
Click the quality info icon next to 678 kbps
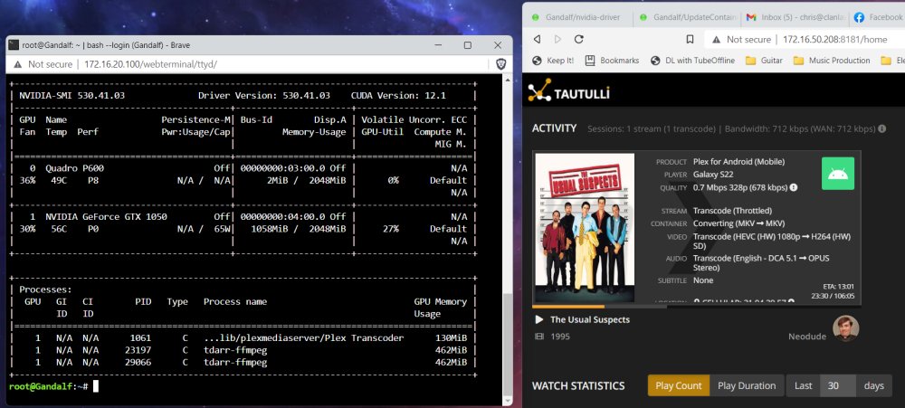794,187
